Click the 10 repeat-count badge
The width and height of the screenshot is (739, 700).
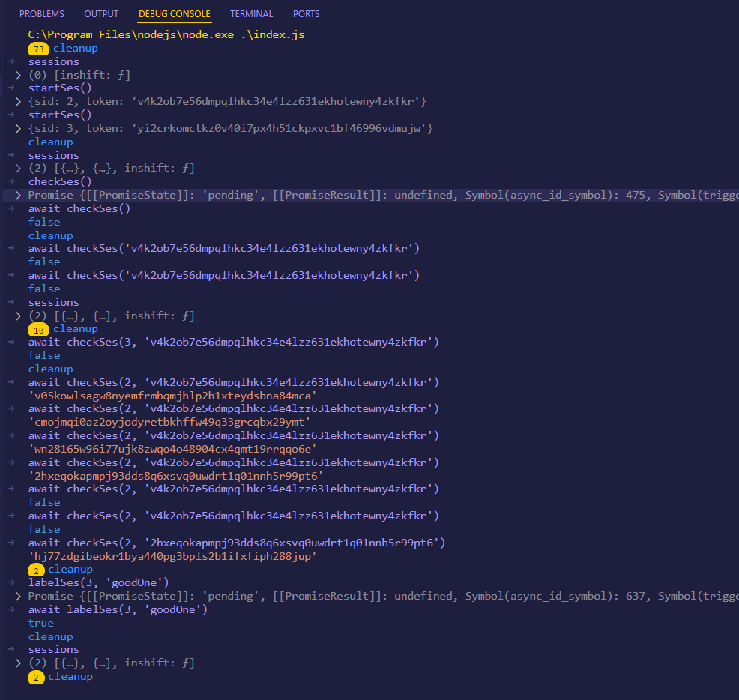[x=38, y=330]
